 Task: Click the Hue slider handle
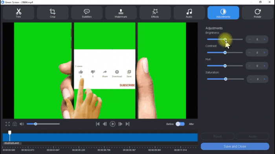(x=225, y=66)
